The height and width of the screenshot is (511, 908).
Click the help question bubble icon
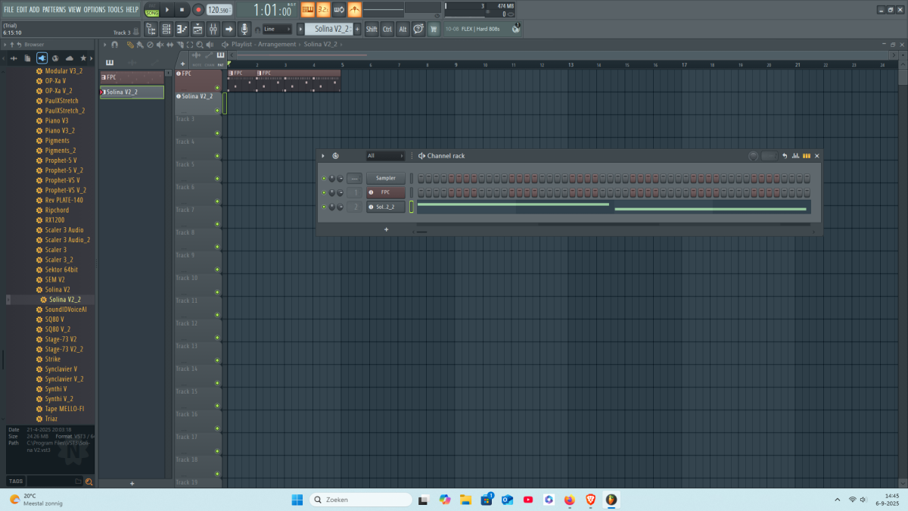[x=418, y=29]
